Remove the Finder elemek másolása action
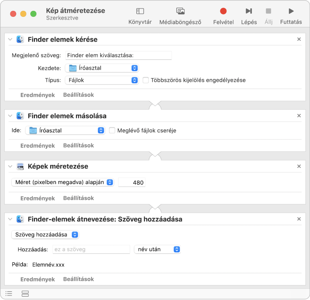 pos(299,116)
